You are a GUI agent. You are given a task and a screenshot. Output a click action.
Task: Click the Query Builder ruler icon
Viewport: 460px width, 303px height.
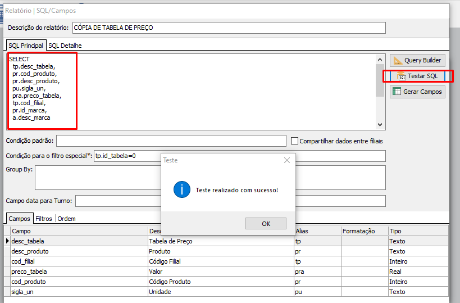(398, 60)
